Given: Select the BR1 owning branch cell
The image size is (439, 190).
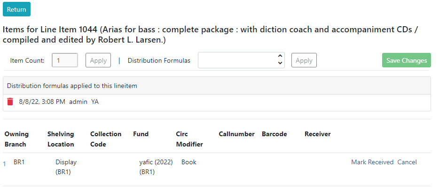Looking at the screenshot, I should 19,162.
